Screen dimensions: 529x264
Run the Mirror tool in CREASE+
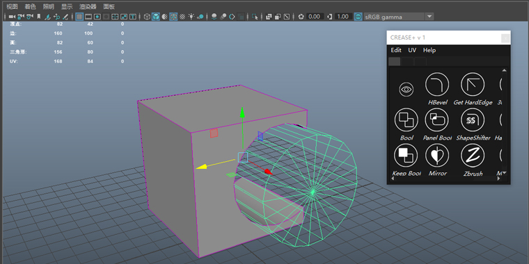tap(437, 155)
